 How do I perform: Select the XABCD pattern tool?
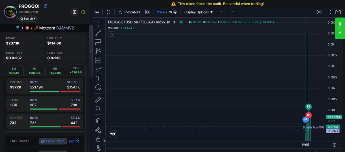pyautogui.click(x=98, y=51)
